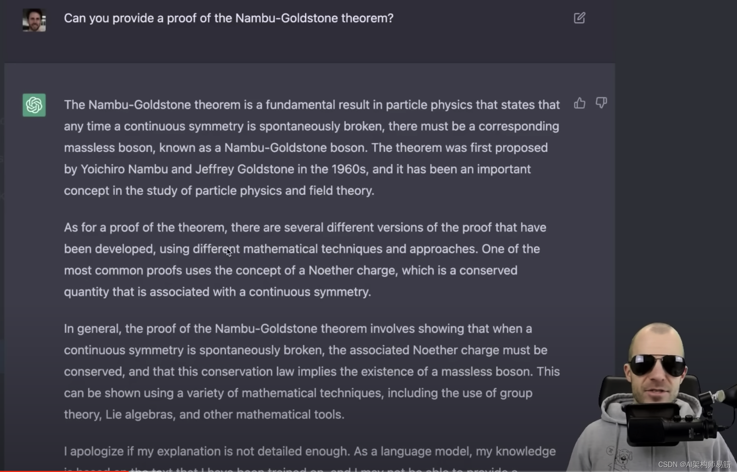The image size is (737, 472).
Task: Click the CSDN watermark text
Action: (x=694, y=464)
